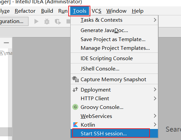The height and width of the screenshot is (140, 181).
Task: Expand the HTTP Client submenu arrow
Action: point(155,98)
